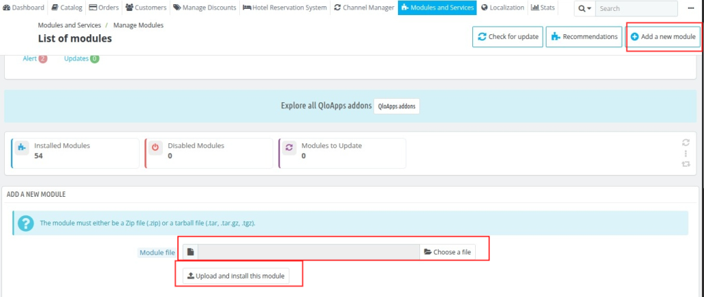Go to Hotel Reservation System menu
The height and width of the screenshot is (297, 704).
pos(285,8)
